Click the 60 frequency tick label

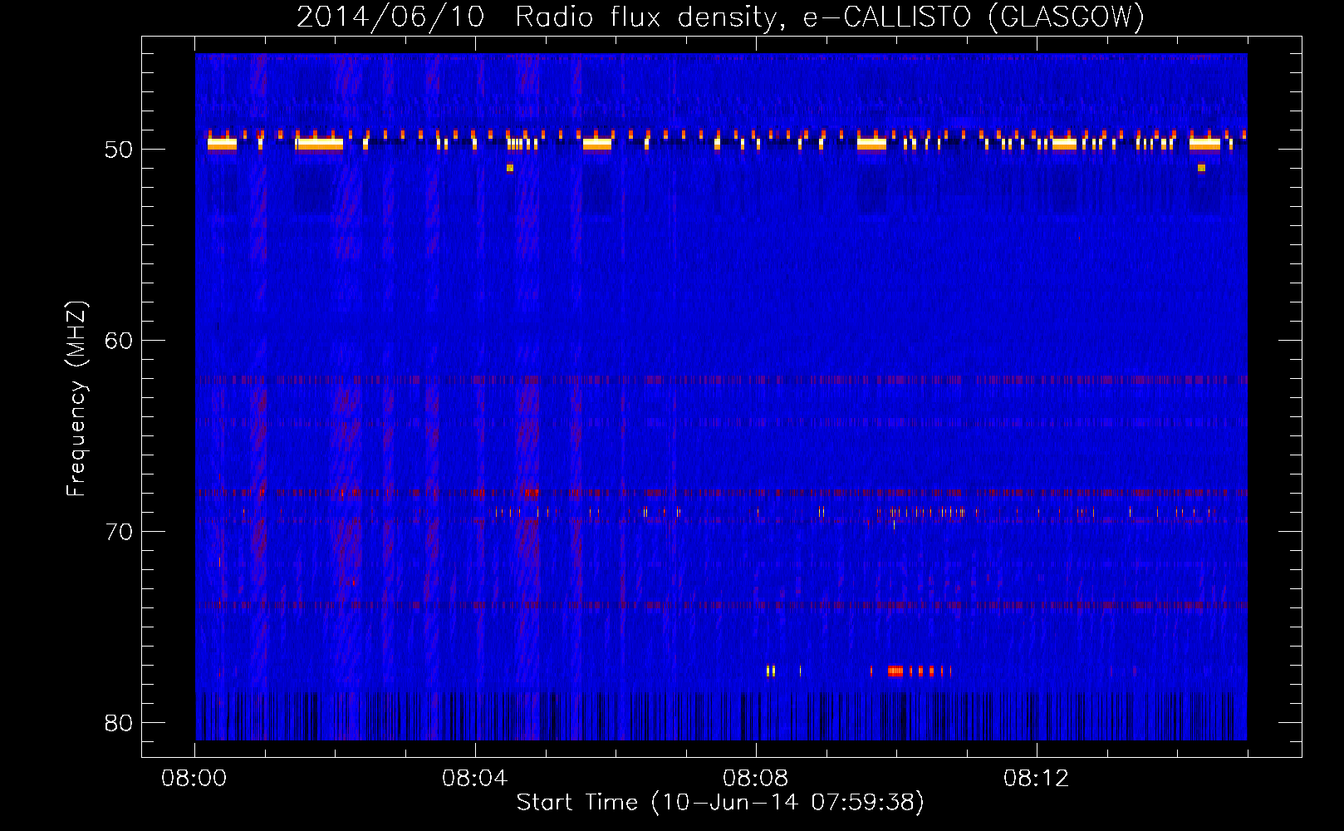(120, 341)
